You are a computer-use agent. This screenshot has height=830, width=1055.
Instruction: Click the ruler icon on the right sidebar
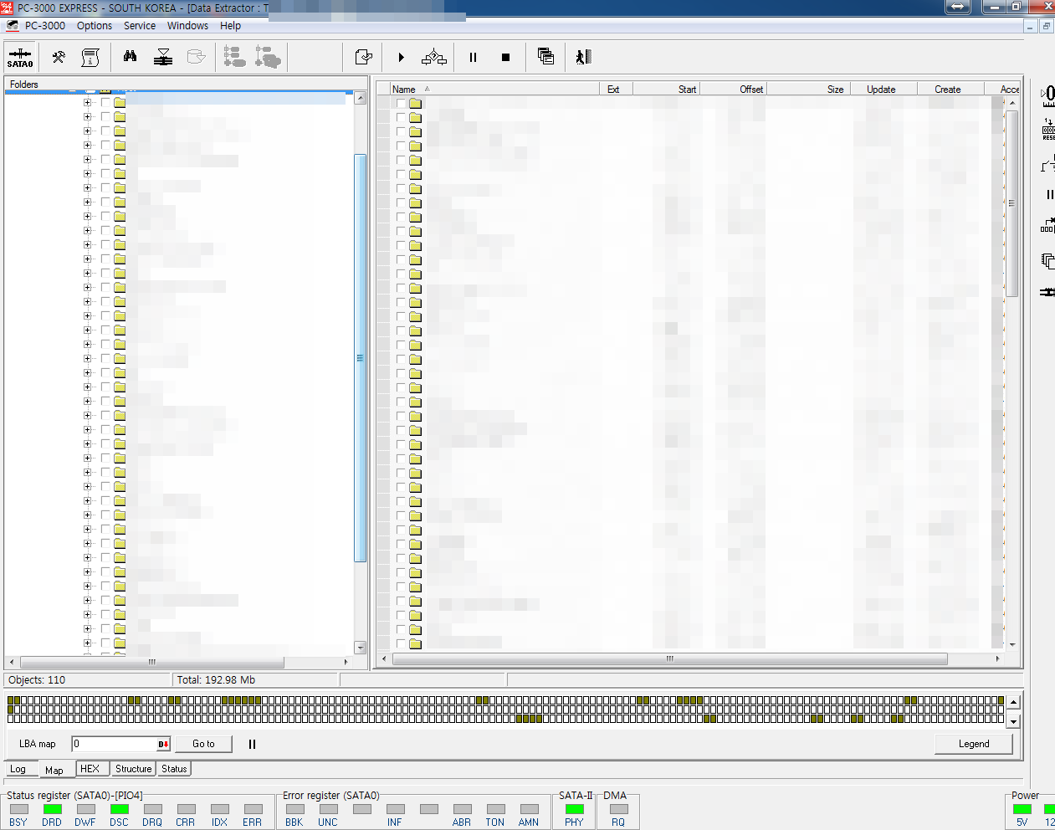pos(1048,95)
